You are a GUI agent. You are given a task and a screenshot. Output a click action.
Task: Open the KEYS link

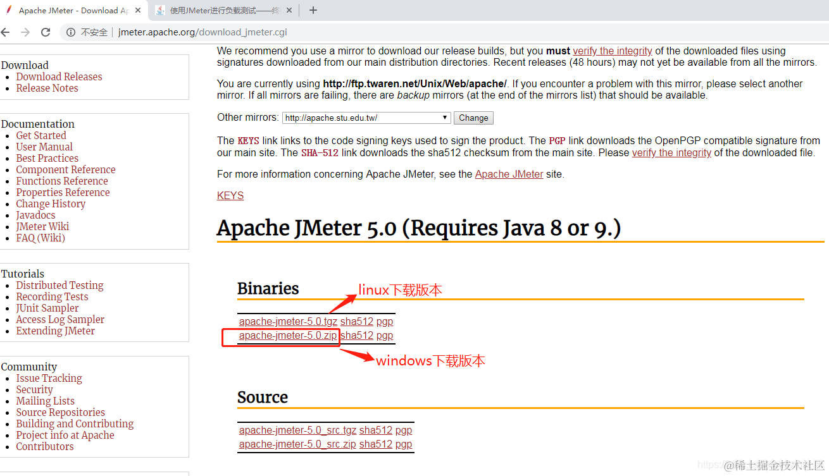coord(230,195)
